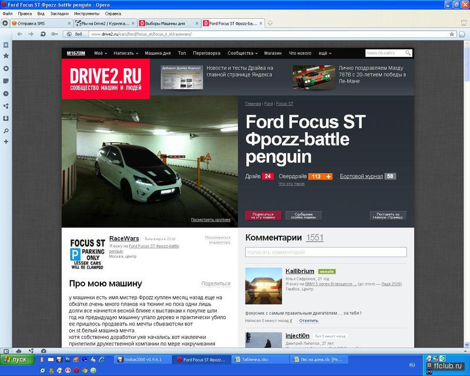Image resolution: width=470 pixels, height=376 pixels.
Task: Add overdrive with the orange plus
Action: click(x=328, y=176)
